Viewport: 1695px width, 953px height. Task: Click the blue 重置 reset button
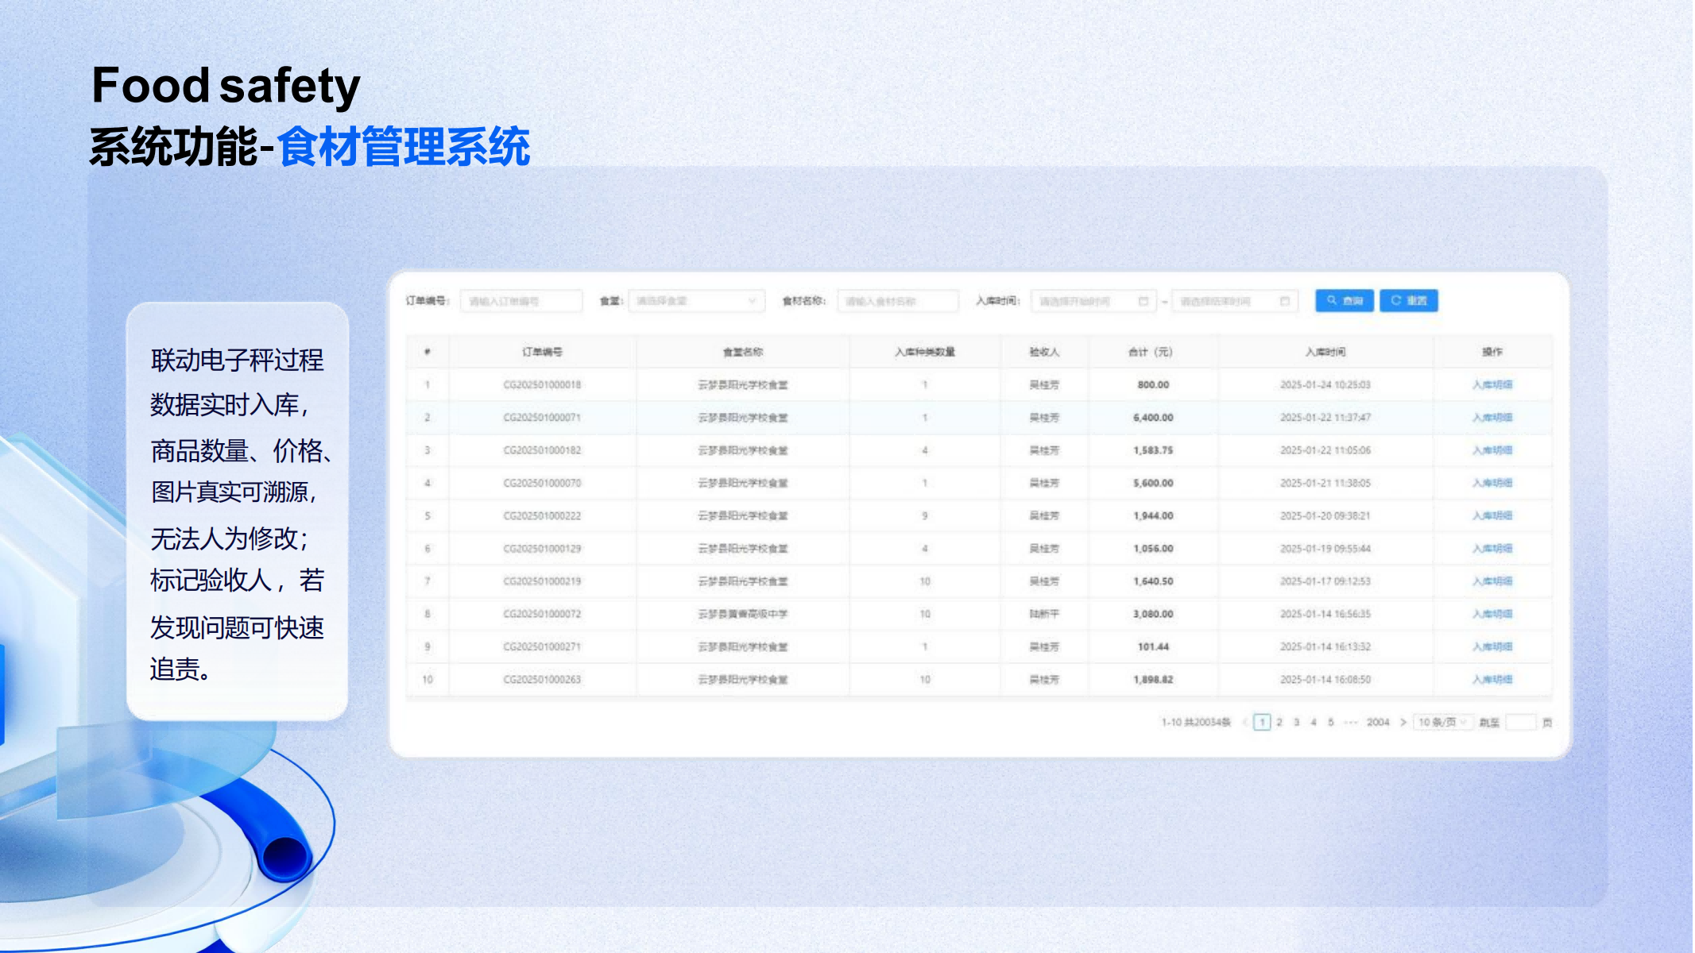[1408, 301]
